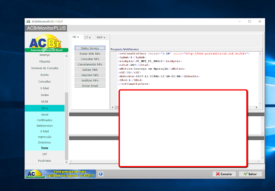Click Resposta WebService scroll down arrow
Viewport: 275px width, 191px height.
(x=260, y=104)
